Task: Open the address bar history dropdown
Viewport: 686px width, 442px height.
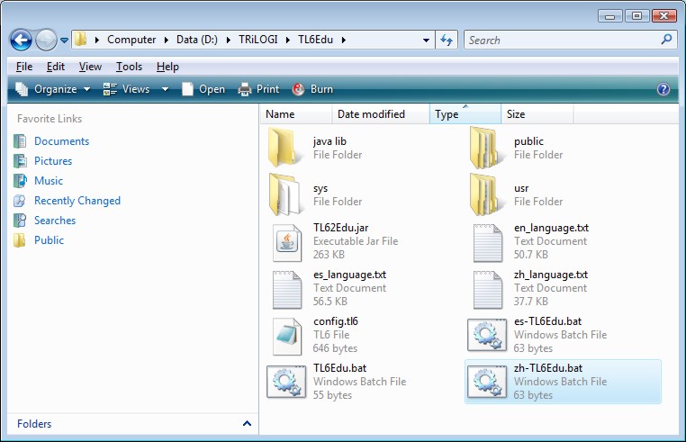Action: click(x=426, y=41)
